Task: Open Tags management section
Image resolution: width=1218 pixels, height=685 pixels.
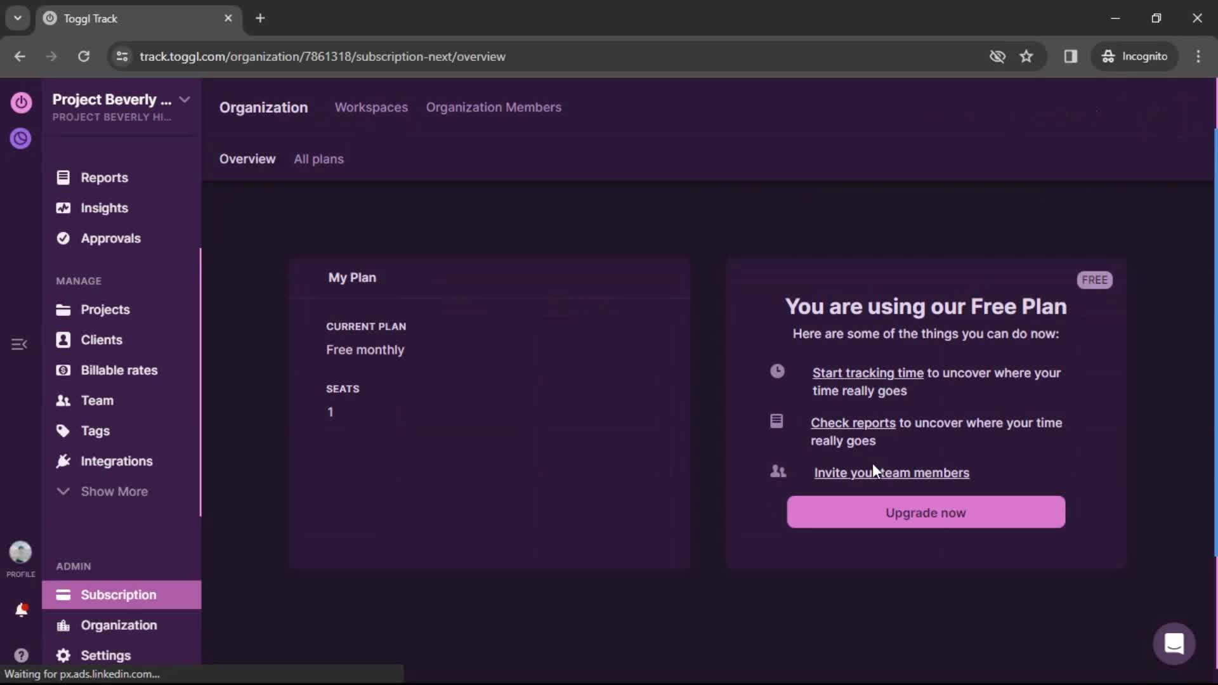Action: click(x=95, y=431)
